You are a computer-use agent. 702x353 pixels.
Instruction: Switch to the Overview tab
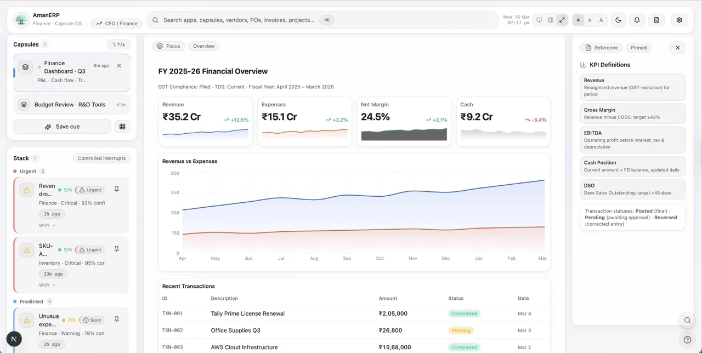click(x=203, y=46)
